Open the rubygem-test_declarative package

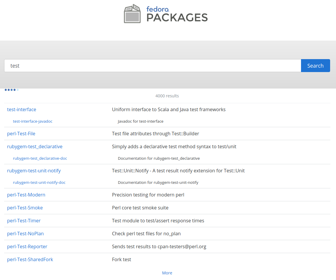pyautogui.click(x=35, y=147)
